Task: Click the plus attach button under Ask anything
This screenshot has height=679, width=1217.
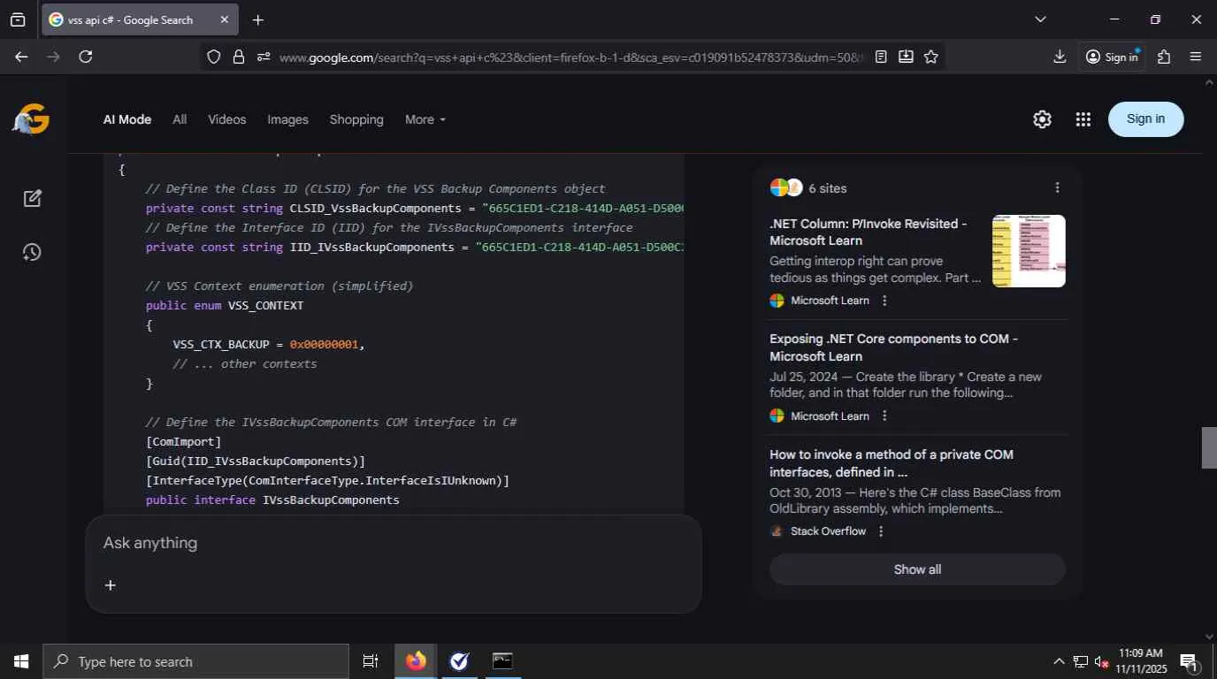Action: coord(111,585)
